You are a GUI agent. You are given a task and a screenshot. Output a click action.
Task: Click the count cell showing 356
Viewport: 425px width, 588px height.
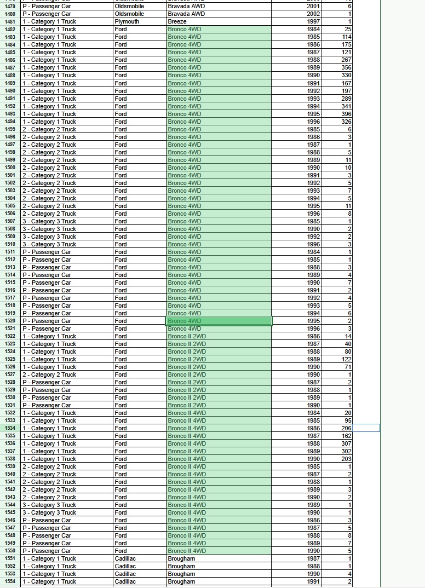pyautogui.click(x=337, y=68)
